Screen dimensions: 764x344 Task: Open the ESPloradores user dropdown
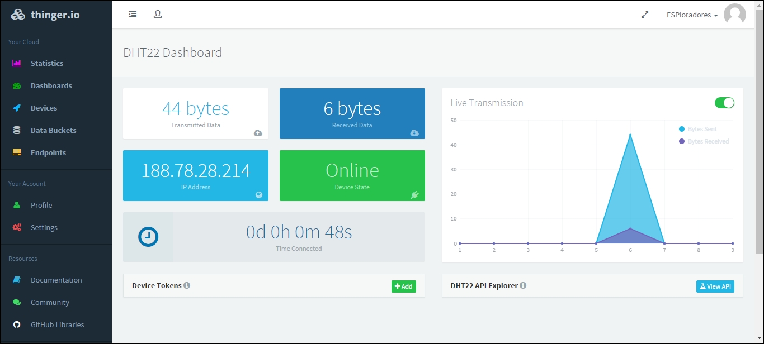point(692,15)
